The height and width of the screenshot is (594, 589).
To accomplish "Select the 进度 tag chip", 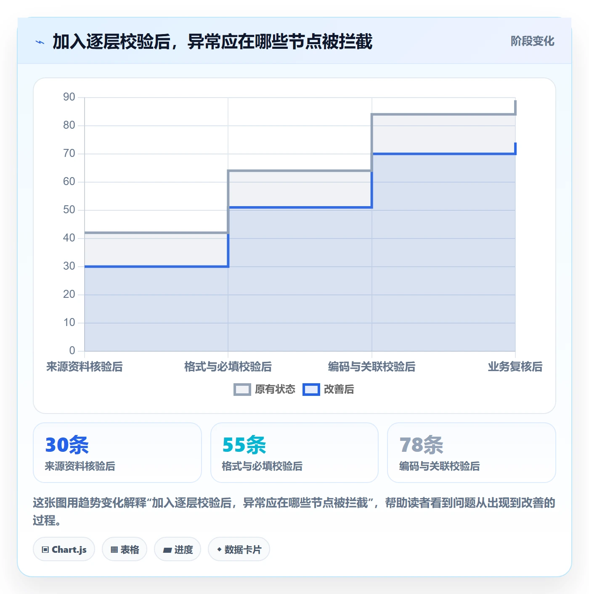I will point(178,549).
